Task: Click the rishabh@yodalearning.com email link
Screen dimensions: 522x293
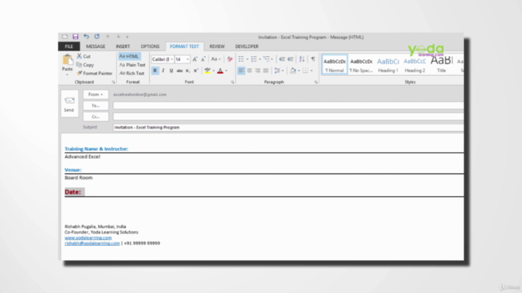Action: 92,243
